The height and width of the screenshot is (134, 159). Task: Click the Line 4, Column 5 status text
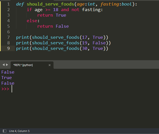(19, 131)
